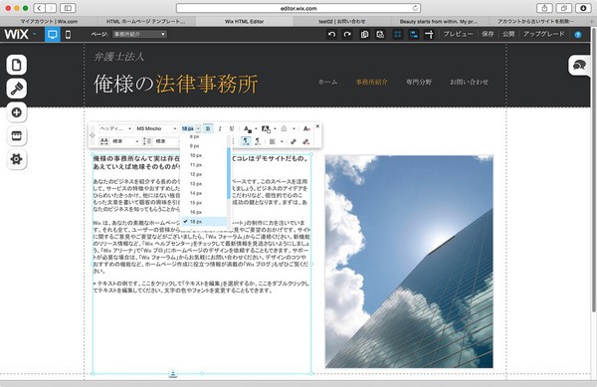Click the アップグレード upgrade button
Viewport: 597px width, 387px height.
click(x=543, y=34)
